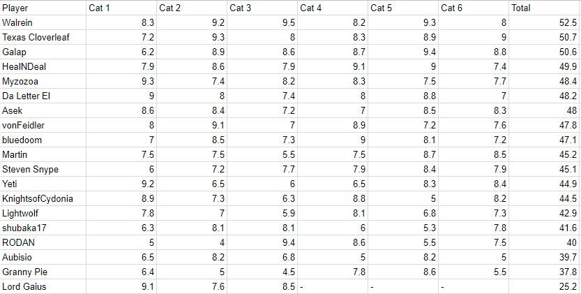Select the KnightsofCydonia name cell
Screen dimensions: 581x294
[43, 199]
